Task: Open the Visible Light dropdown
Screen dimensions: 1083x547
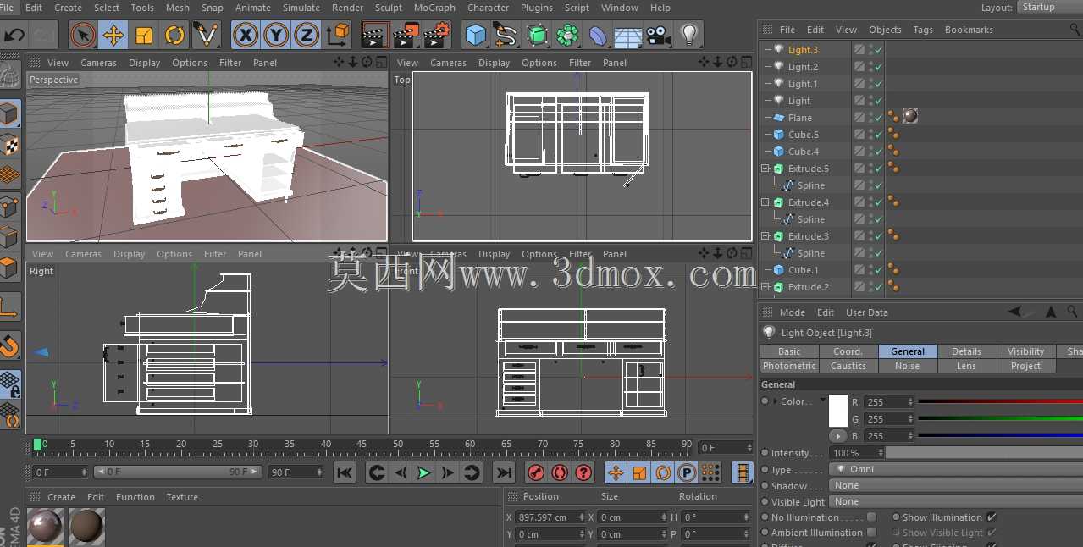Action: click(957, 501)
